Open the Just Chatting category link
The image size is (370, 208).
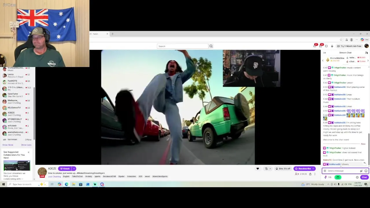point(54,177)
